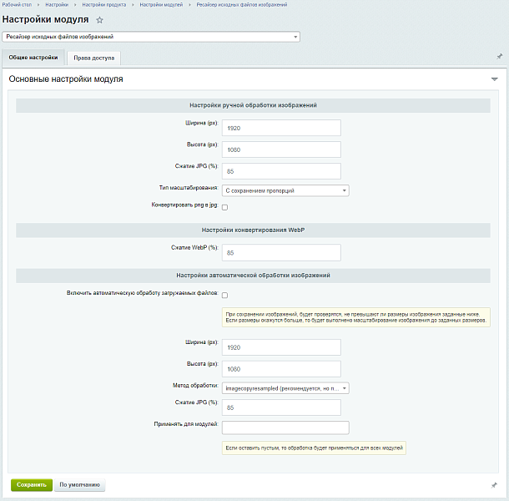509x501 pixels.
Task: Toggle automatic processing of uploaded files
Action: point(224,295)
